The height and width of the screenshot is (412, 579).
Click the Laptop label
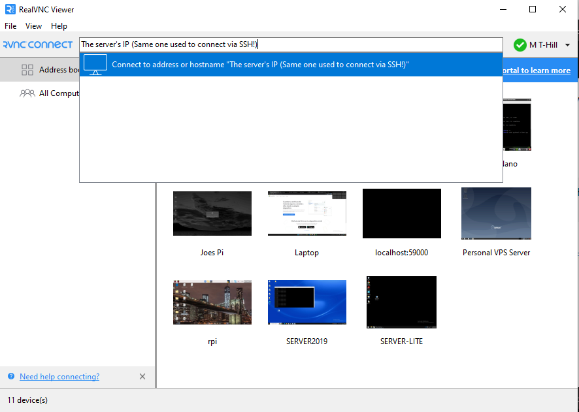pos(307,253)
